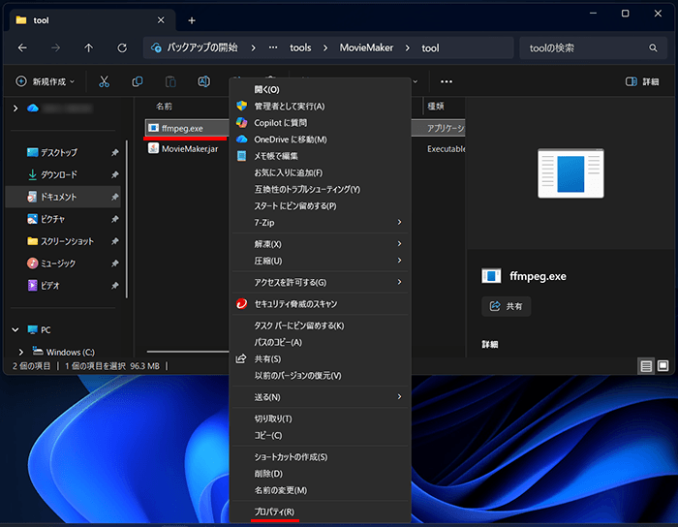Screen dimensions: 678x527
Task: Click the OneDrive cloud icon in sidebar
Action: click(33, 108)
